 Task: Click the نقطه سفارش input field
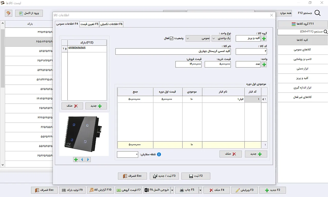point(127,154)
